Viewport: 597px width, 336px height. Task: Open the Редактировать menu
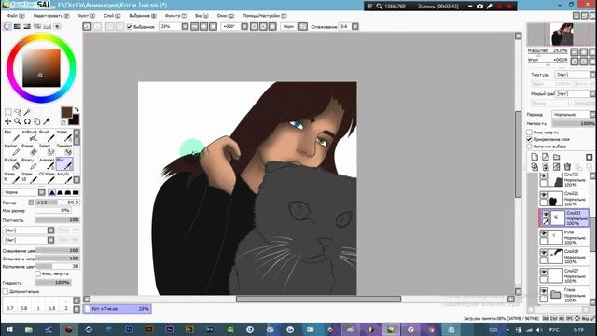[51, 16]
